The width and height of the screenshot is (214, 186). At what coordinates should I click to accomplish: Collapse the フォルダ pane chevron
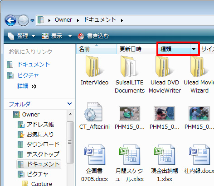[x=69, y=104]
